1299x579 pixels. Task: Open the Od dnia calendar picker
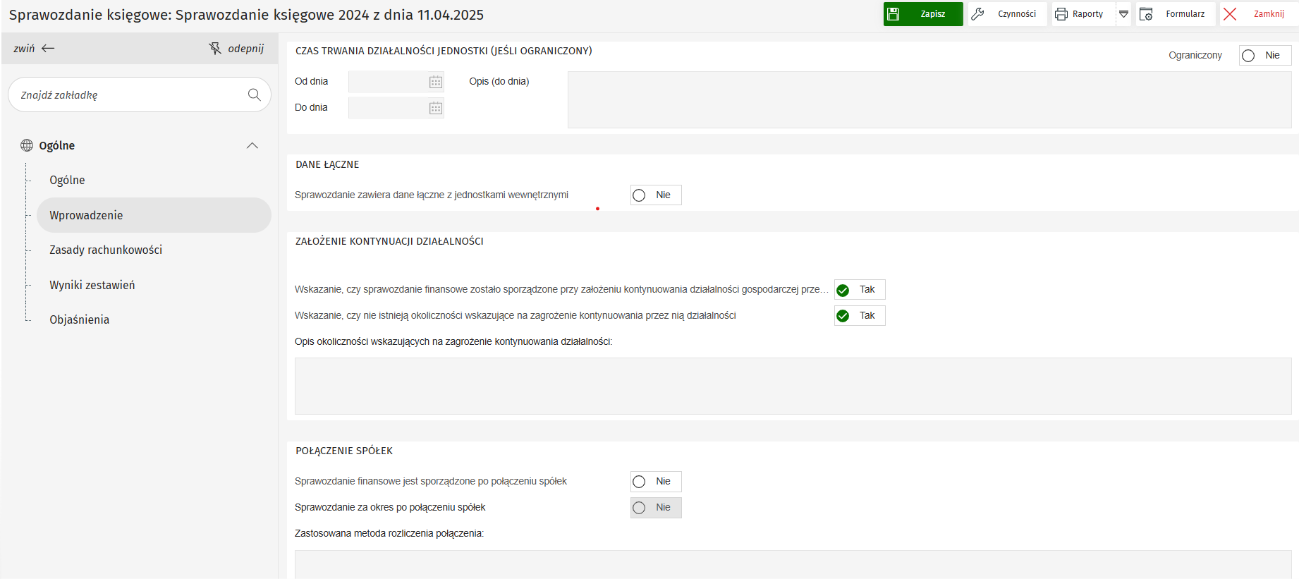[436, 82]
